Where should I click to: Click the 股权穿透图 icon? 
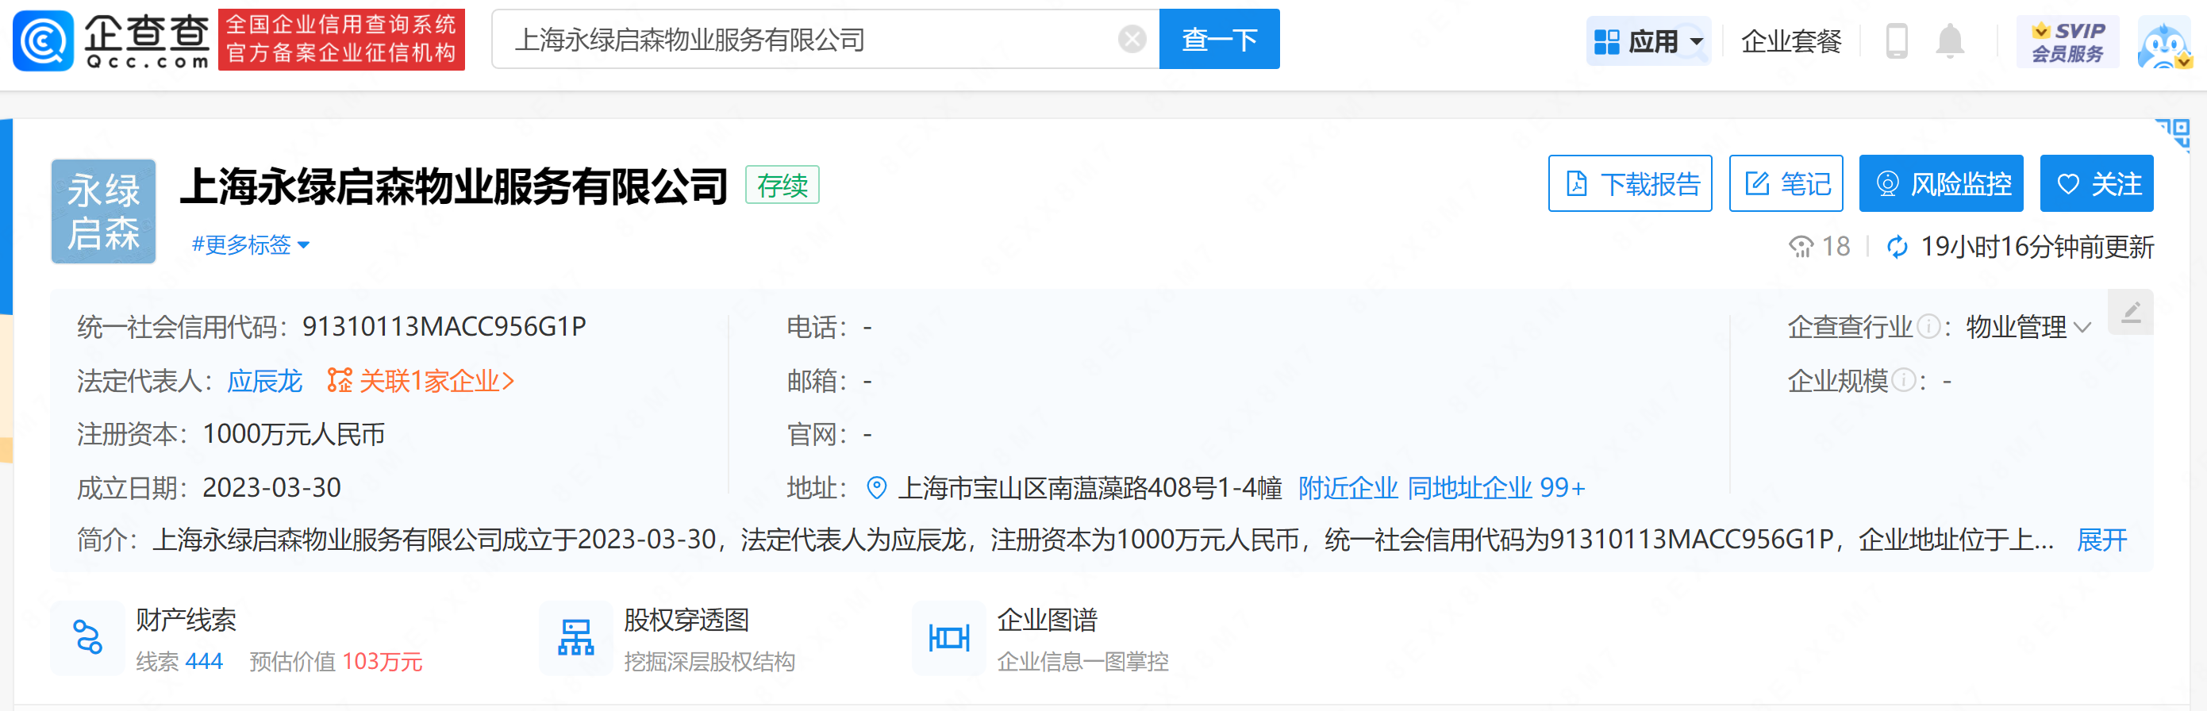[x=575, y=638]
